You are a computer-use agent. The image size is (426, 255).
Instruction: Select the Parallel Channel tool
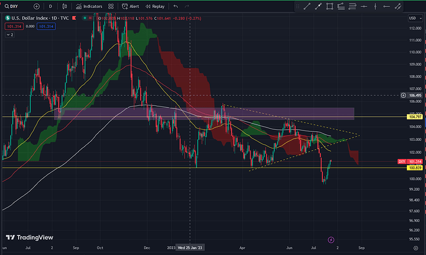pyautogui.click(x=398, y=6)
